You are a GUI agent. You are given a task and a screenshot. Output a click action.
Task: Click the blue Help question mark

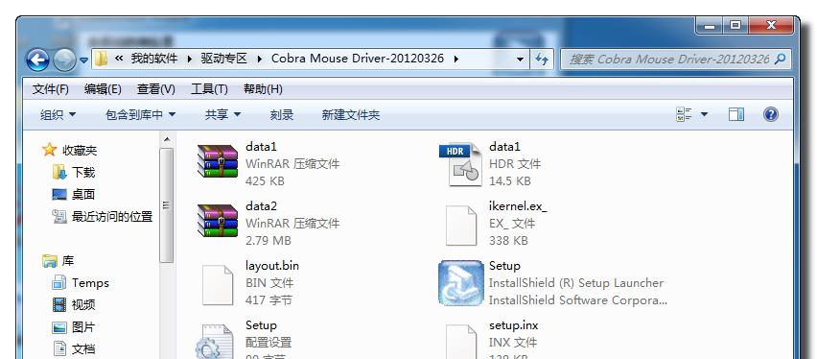(771, 114)
